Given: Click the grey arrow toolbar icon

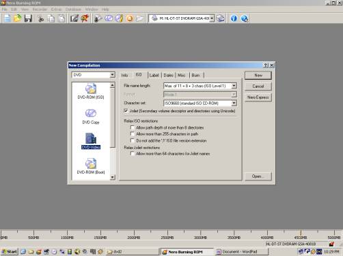Looking at the screenshot, I should click(x=140, y=18).
